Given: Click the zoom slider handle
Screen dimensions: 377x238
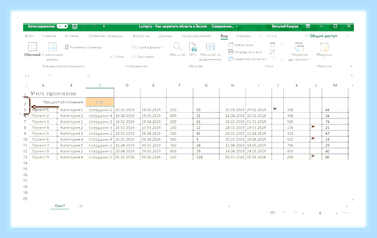Looking at the screenshot, I should (x=320, y=213).
